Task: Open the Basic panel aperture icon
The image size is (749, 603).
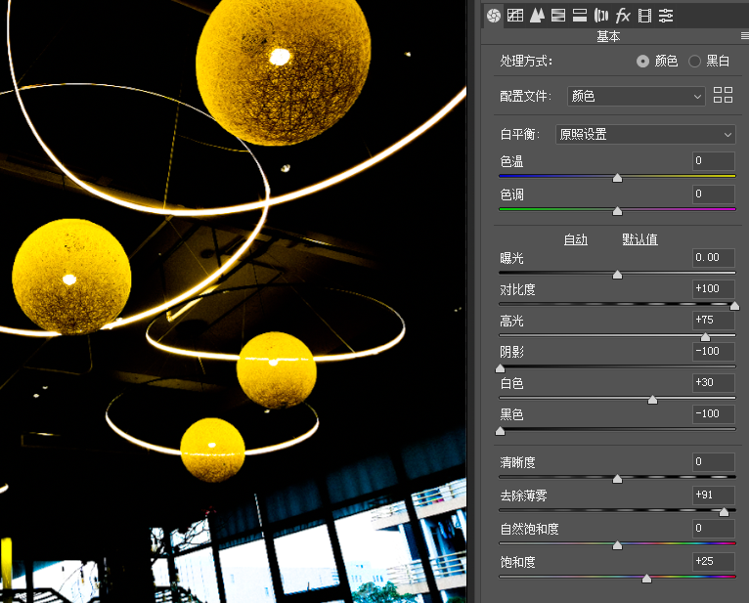Action: (x=494, y=15)
